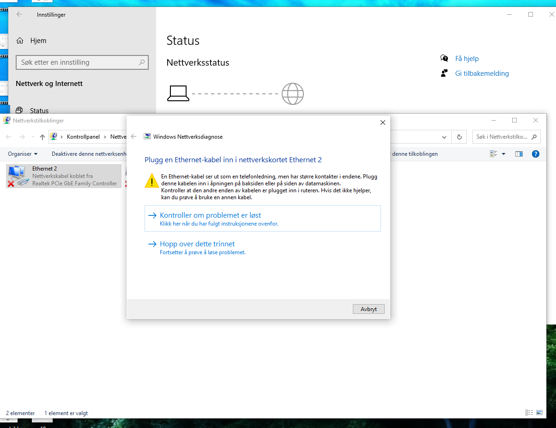Switch to details view in the status bar
The height and width of the screenshot is (428, 556).
tap(529, 413)
